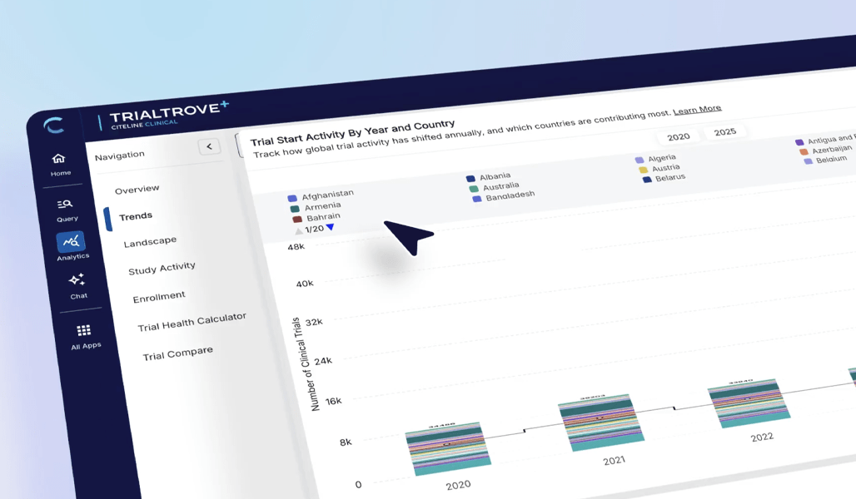Switch to the Overview section

pyautogui.click(x=137, y=189)
